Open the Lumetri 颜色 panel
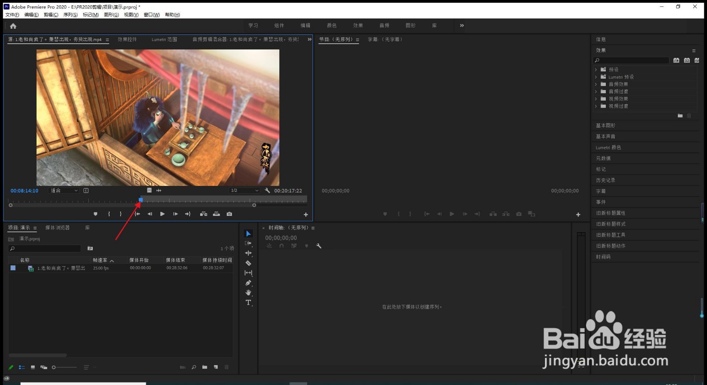The image size is (707, 385). pos(608,147)
